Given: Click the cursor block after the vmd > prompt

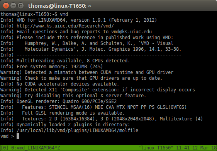Looking at the screenshot, I should coord(18,136).
